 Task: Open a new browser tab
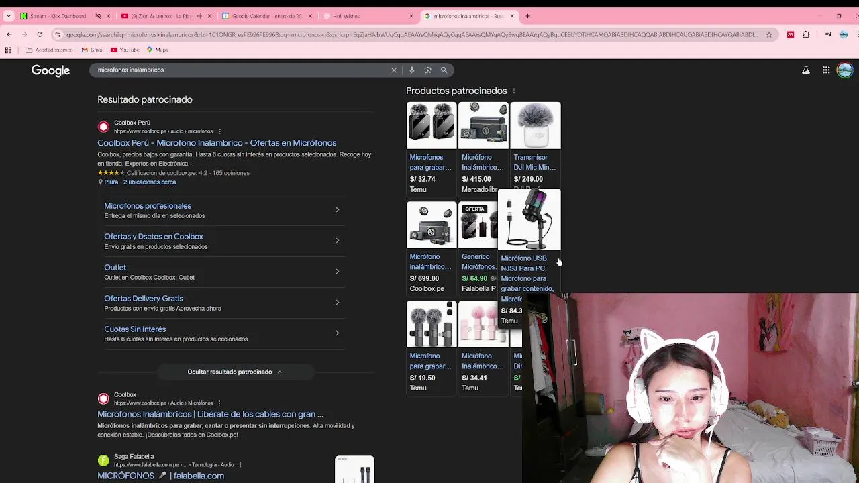point(527,16)
